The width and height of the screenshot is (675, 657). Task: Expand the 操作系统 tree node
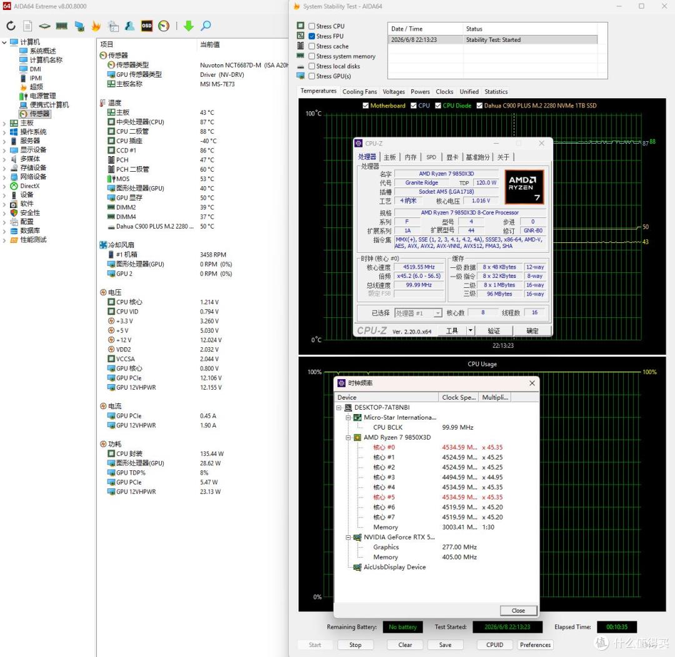click(x=4, y=132)
